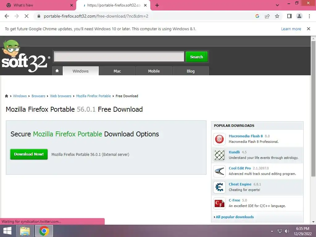Open Browsers breadcrumb link
Viewport: 316px width, 237px height.
point(38,96)
